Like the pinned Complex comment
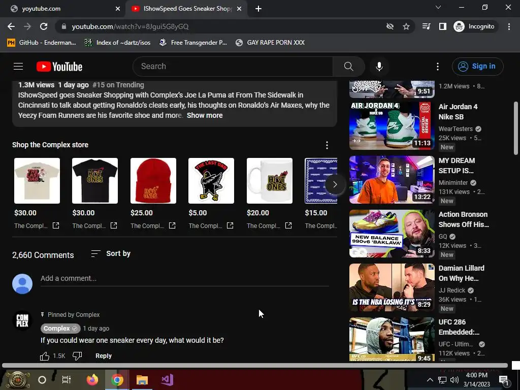The height and width of the screenshot is (390, 520). 45,356
